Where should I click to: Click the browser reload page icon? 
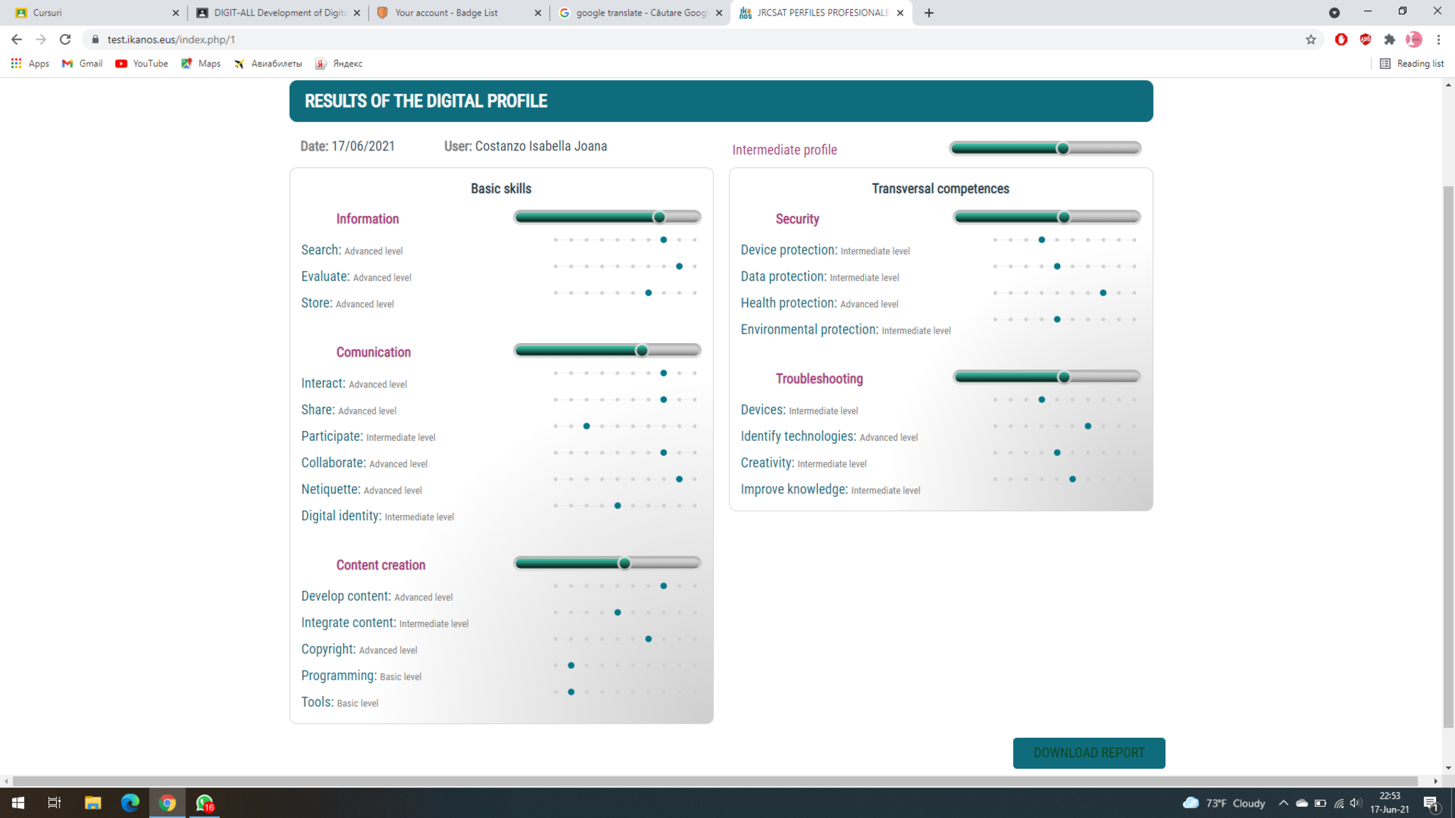(x=65, y=40)
